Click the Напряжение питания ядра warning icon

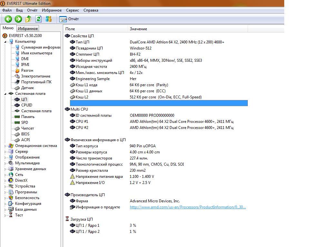(x=73, y=177)
